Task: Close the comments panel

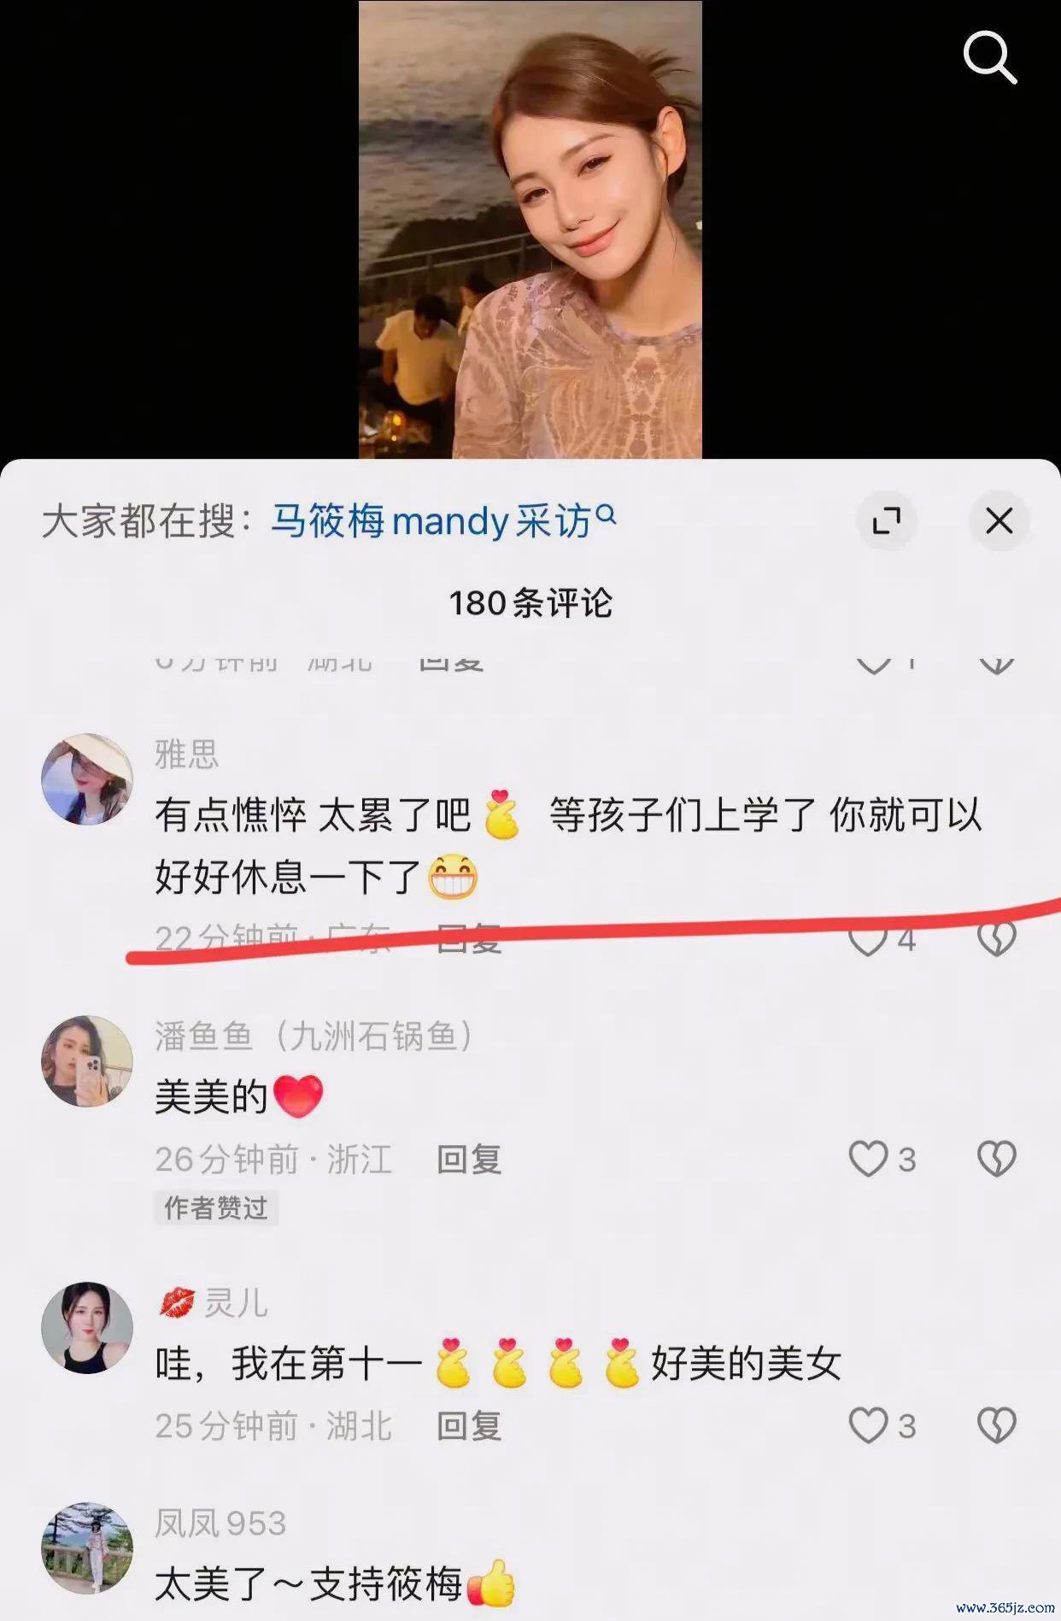Action: click(999, 520)
